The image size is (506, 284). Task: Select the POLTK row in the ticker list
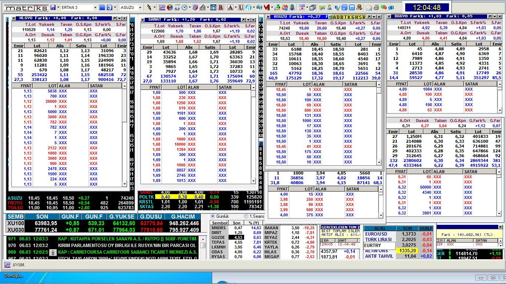(x=146, y=197)
